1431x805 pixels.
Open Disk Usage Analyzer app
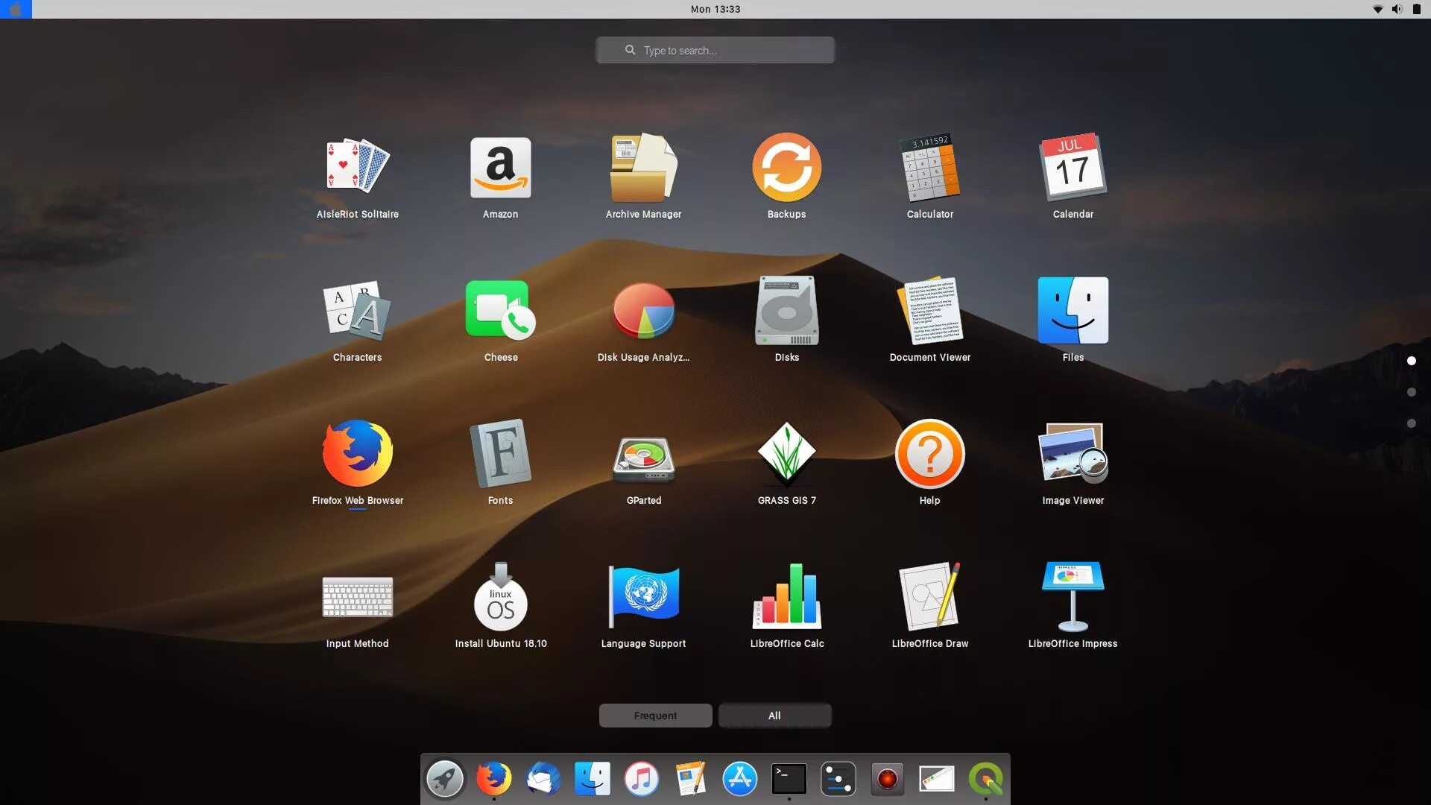(x=643, y=312)
